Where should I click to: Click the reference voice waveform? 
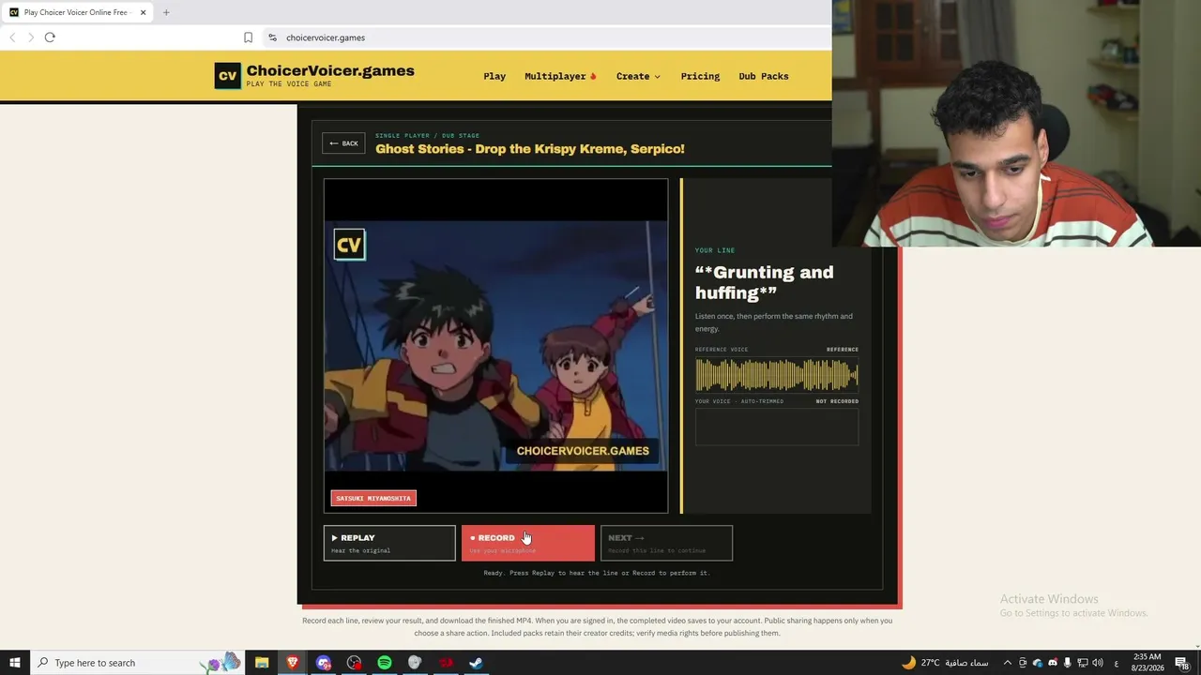tap(777, 376)
